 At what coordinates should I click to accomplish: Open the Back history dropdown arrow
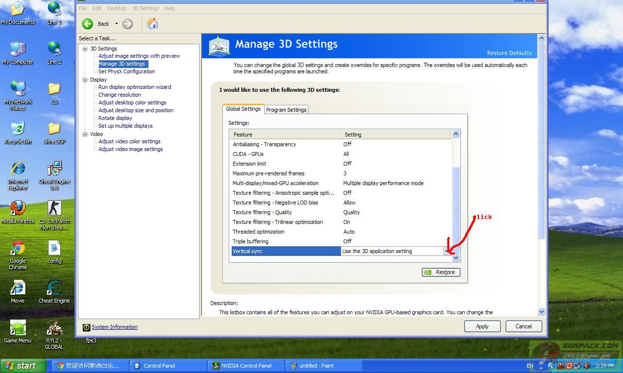tap(116, 24)
